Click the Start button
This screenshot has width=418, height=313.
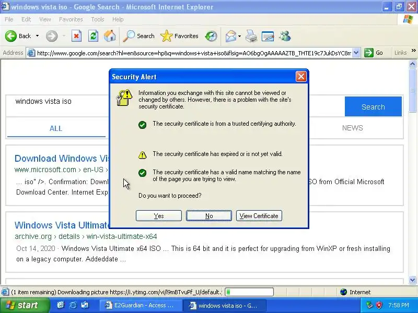(25, 305)
